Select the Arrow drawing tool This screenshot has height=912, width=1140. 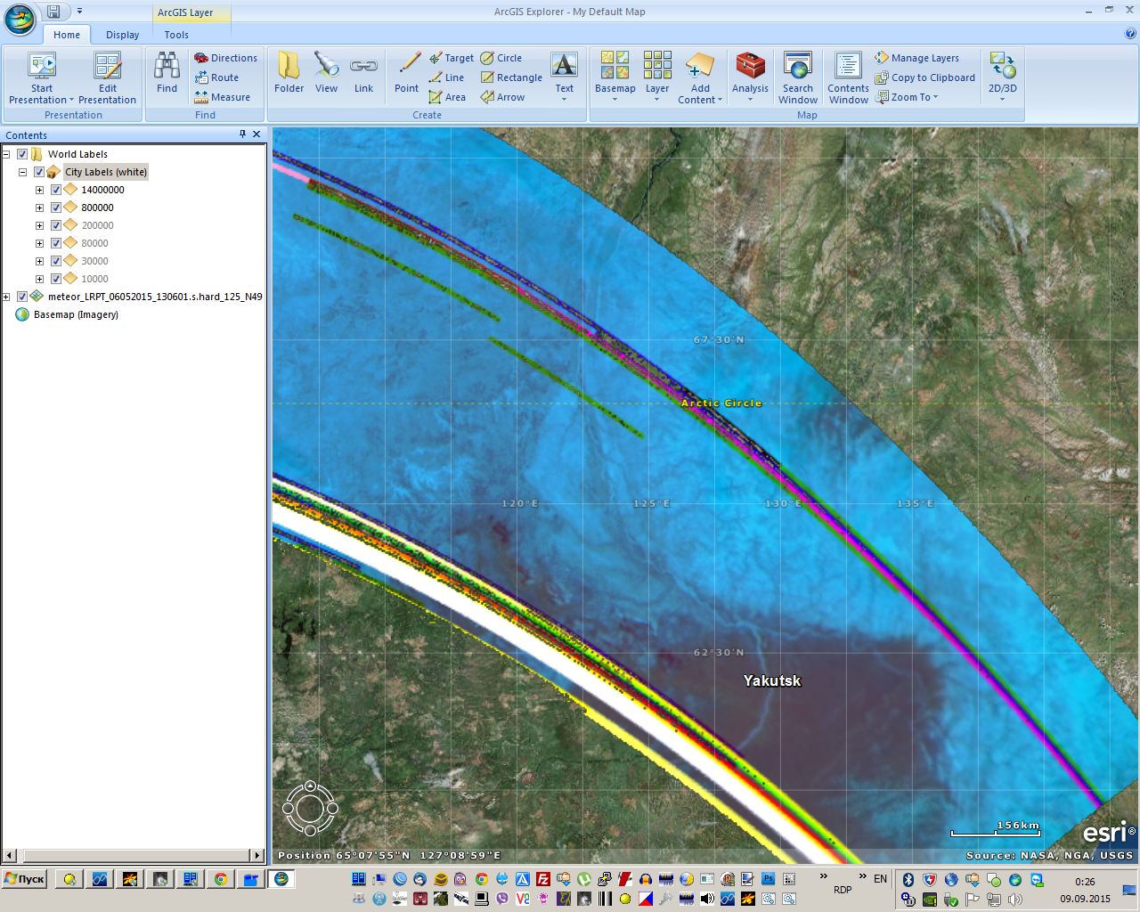(503, 97)
